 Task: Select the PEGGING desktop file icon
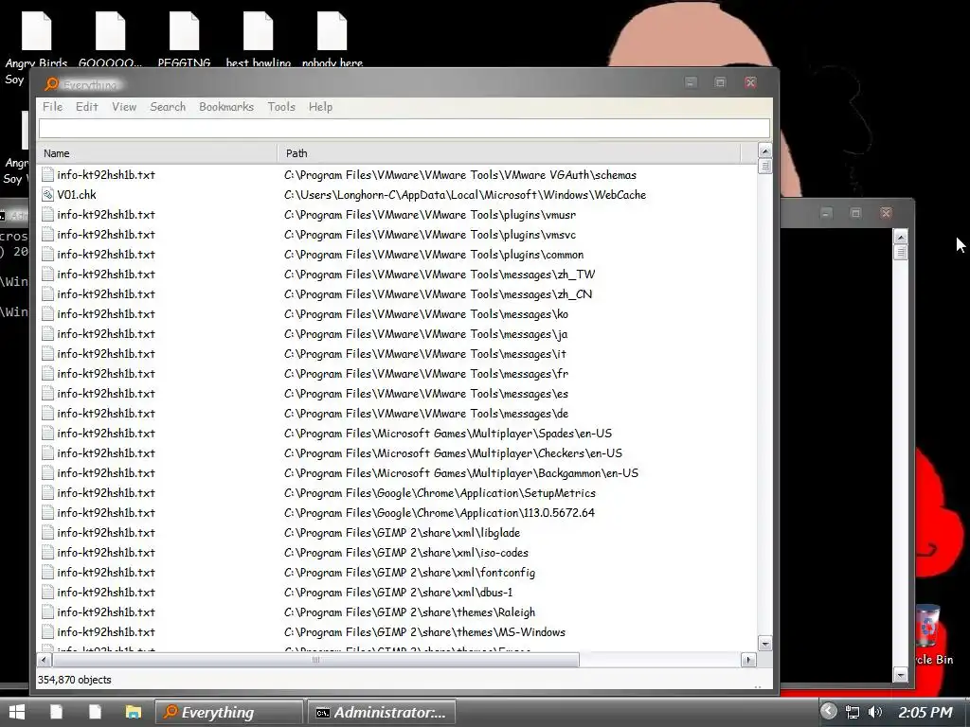pos(185,31)
